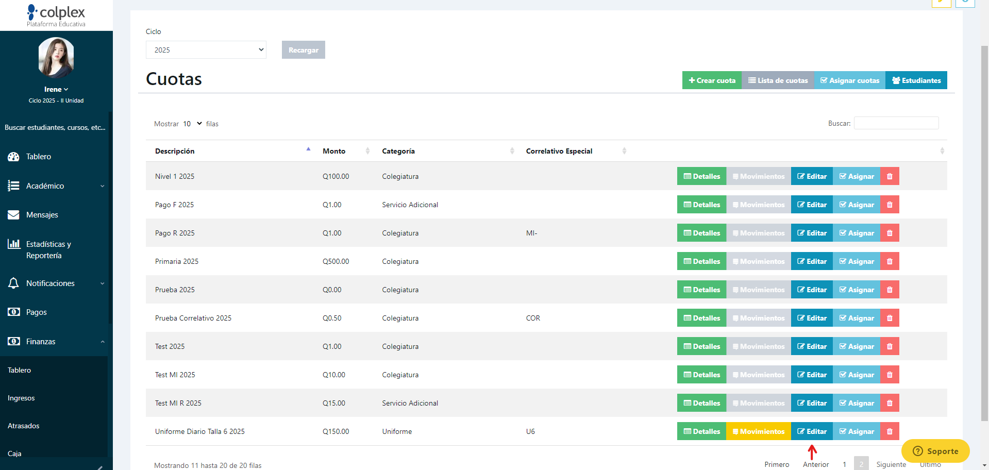The width and height of the screenshot is (989, 470).
Task: Delete the Pago F 2025 cuota
Action: pos(890,205)
